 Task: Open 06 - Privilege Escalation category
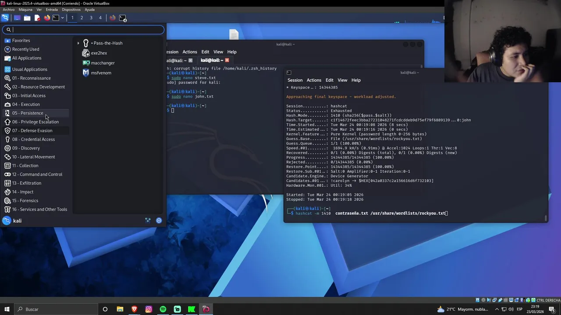pos(36,122)
